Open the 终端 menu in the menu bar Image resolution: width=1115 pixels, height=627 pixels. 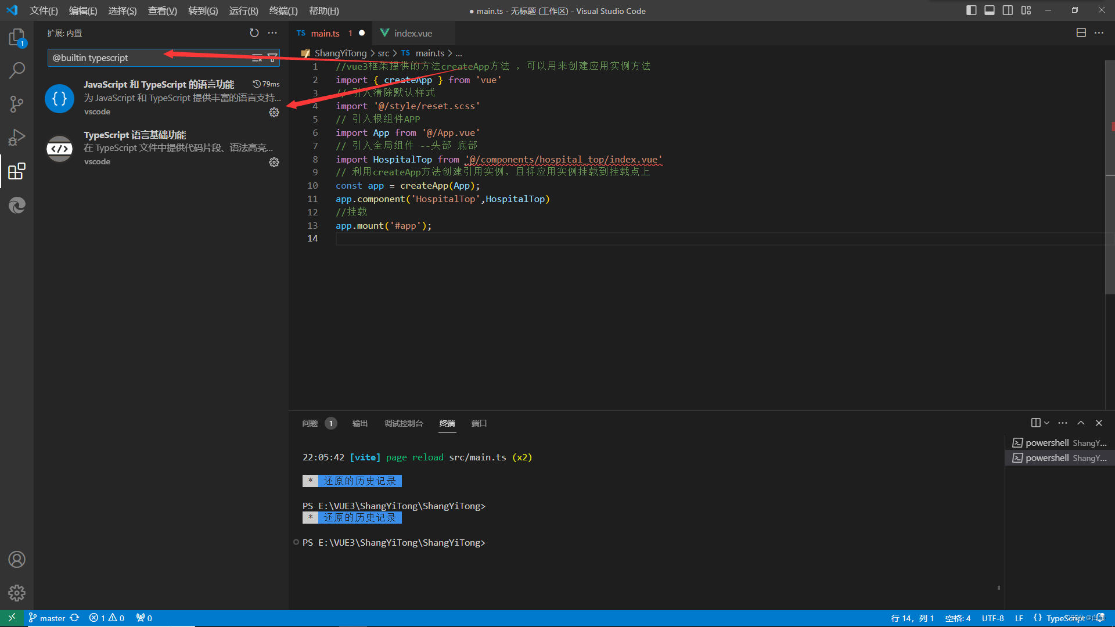pos(283,10)
